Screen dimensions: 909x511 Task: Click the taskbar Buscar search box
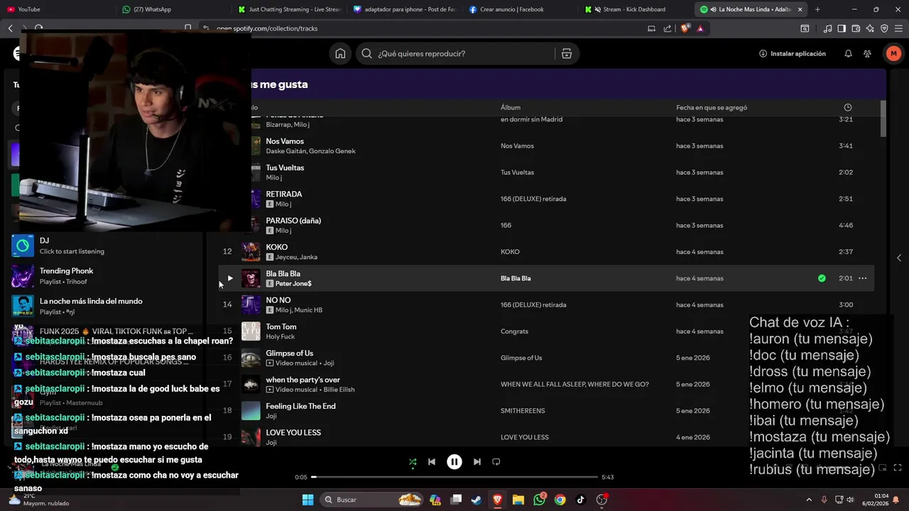(x=371, y=500)
